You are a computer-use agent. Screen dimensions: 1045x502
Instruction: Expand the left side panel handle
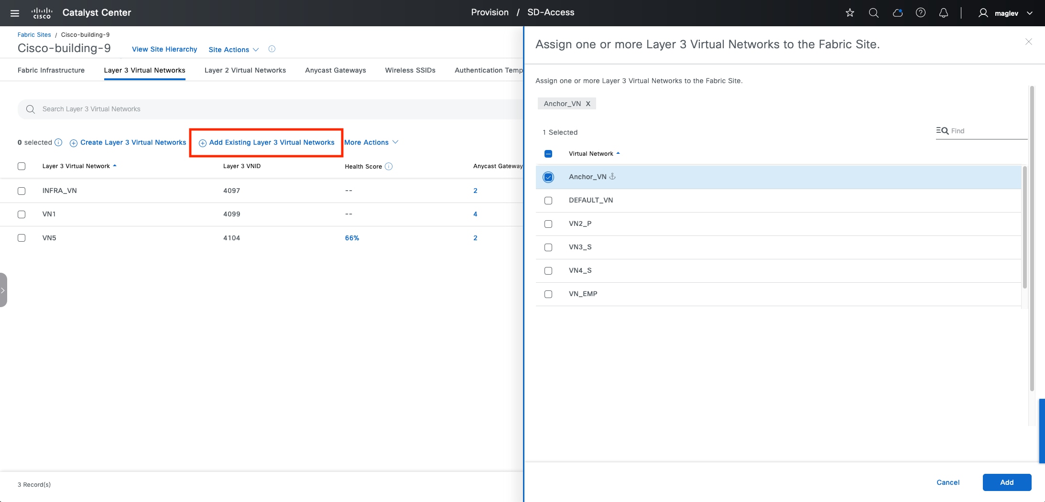coord(3,290)
